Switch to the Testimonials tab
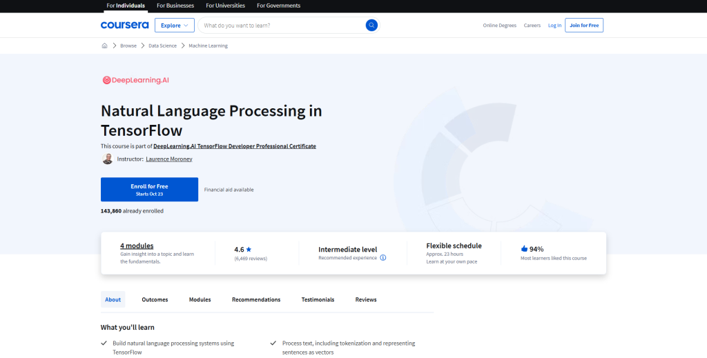This screenshot has width=707, height=358. point(318,299)
